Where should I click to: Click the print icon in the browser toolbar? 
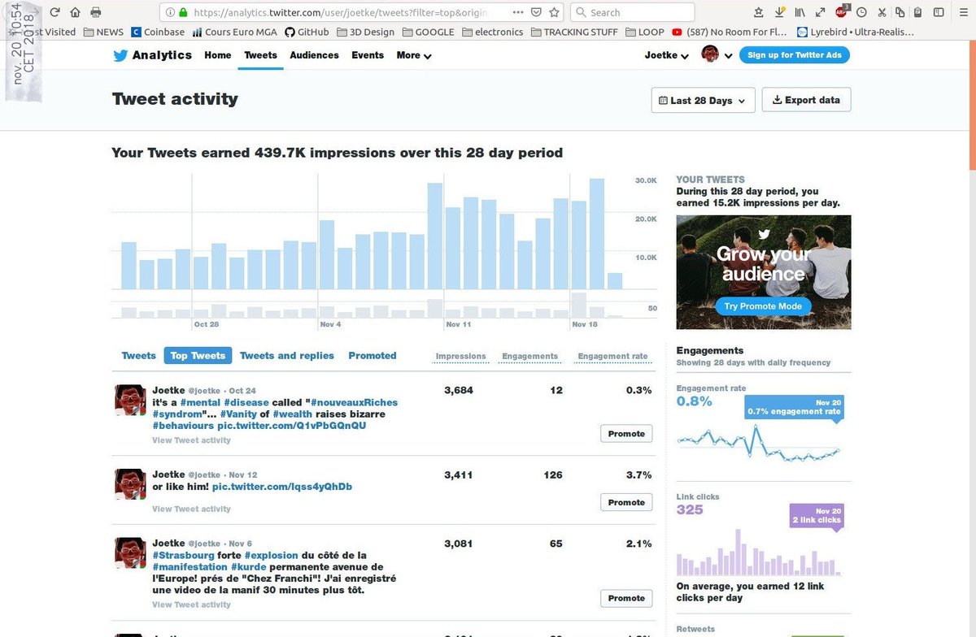(96, 12)
